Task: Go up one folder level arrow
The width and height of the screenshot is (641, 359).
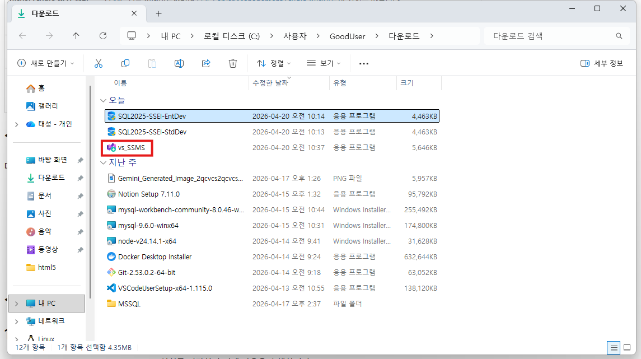Action: (76, 36)
